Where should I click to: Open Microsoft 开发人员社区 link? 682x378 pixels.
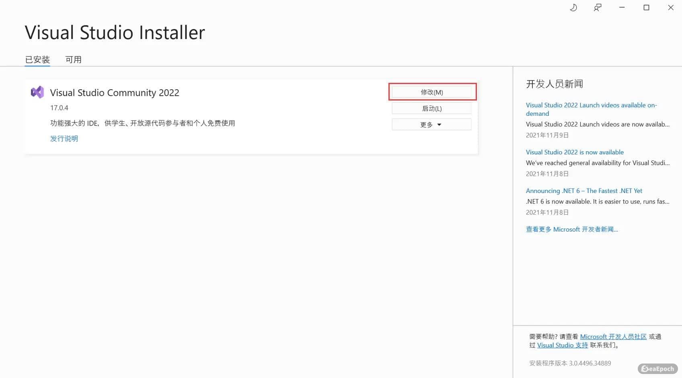613,337
